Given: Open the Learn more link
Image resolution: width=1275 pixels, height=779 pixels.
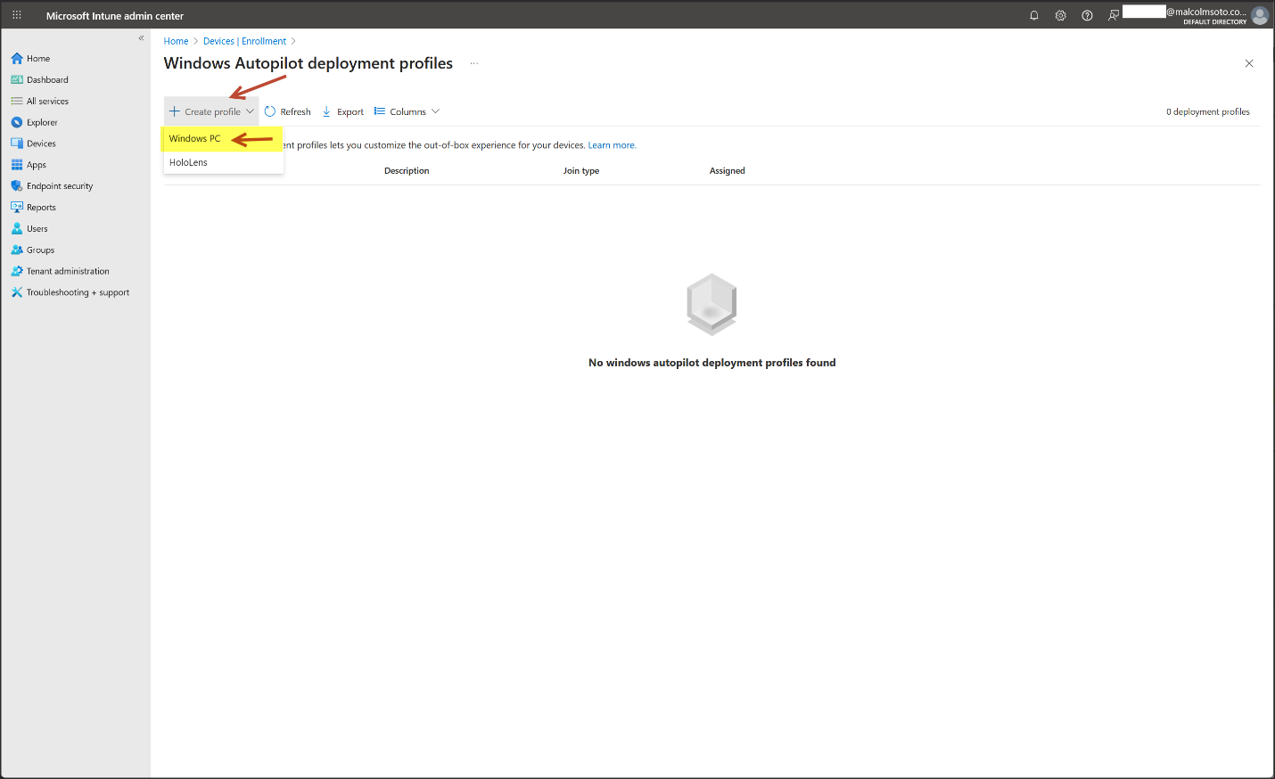Looking at the screenshot, I should pyautogui.click(x=612, y=145).
